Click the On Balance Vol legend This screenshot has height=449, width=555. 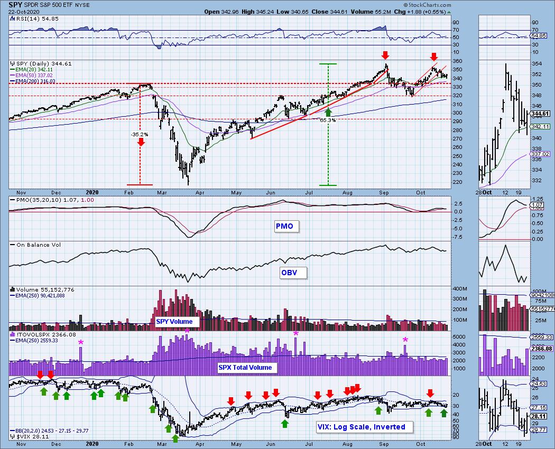point(35,245)
